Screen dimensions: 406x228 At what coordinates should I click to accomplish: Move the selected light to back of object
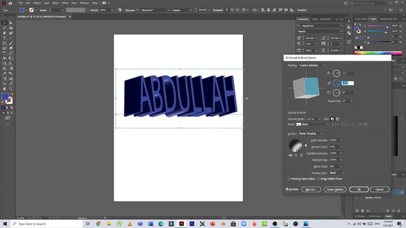pyautogui.click(x=291, y=155)
